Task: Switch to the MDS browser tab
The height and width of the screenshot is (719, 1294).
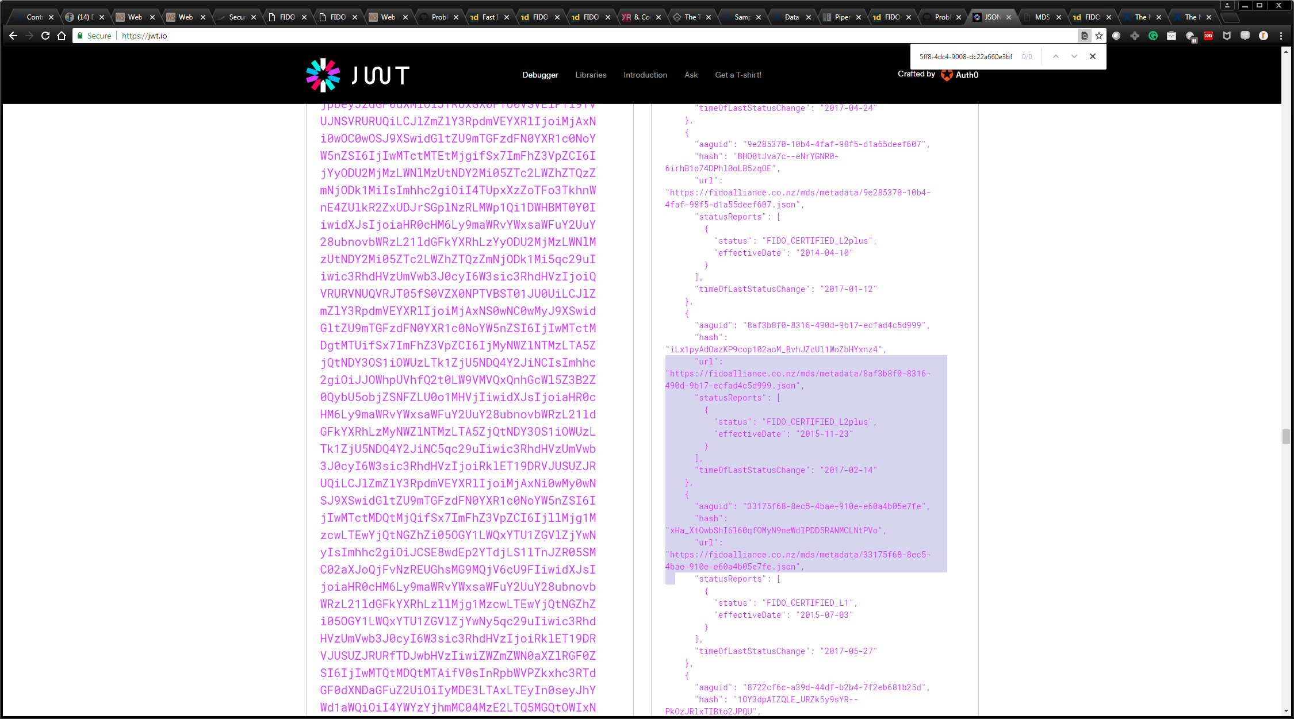Action: [x=1042, y=17]
